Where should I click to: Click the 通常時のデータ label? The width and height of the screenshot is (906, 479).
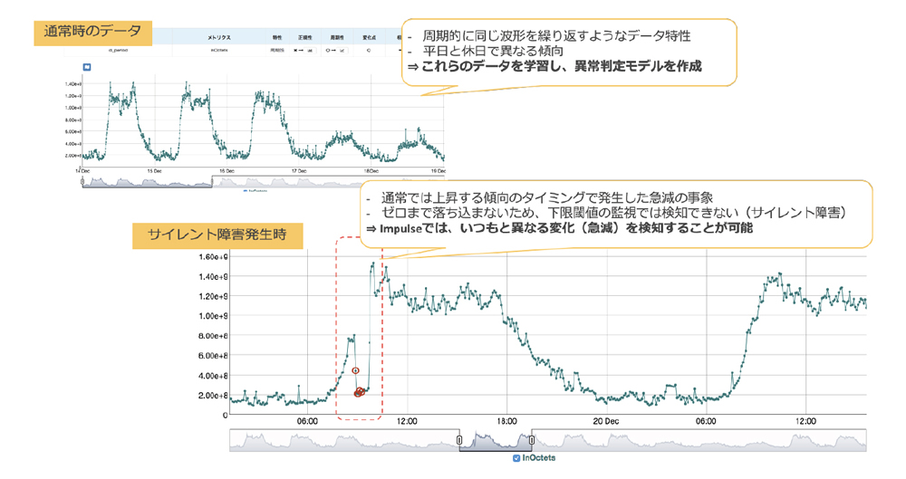(x=93, y=34)
